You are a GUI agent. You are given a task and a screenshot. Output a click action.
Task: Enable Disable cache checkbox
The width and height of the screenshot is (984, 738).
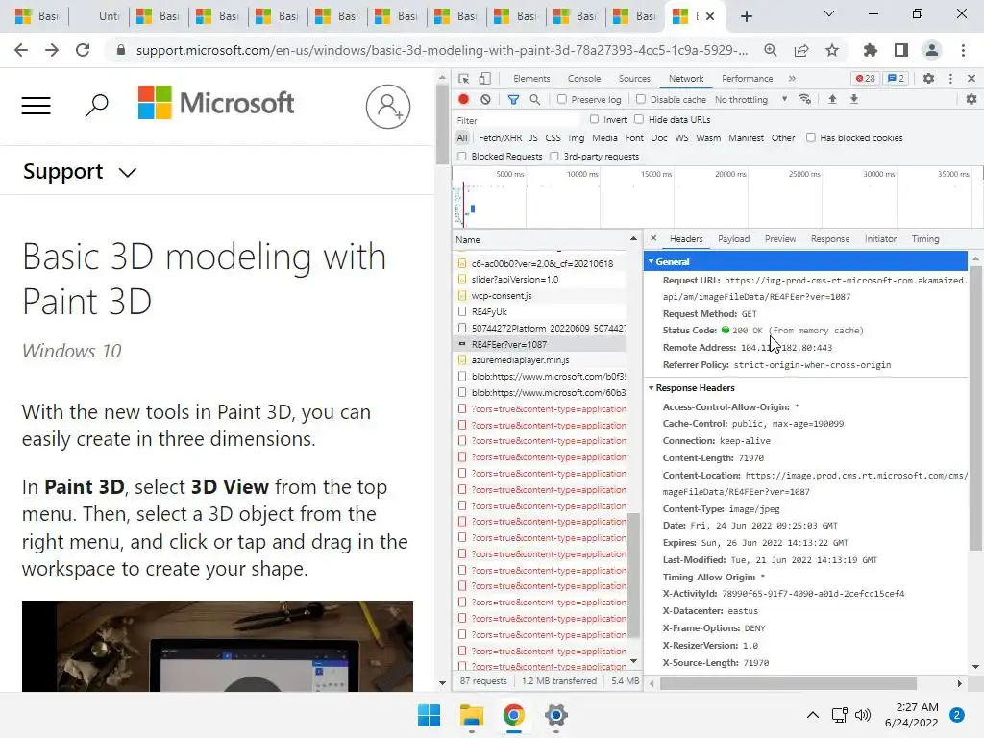641,99
